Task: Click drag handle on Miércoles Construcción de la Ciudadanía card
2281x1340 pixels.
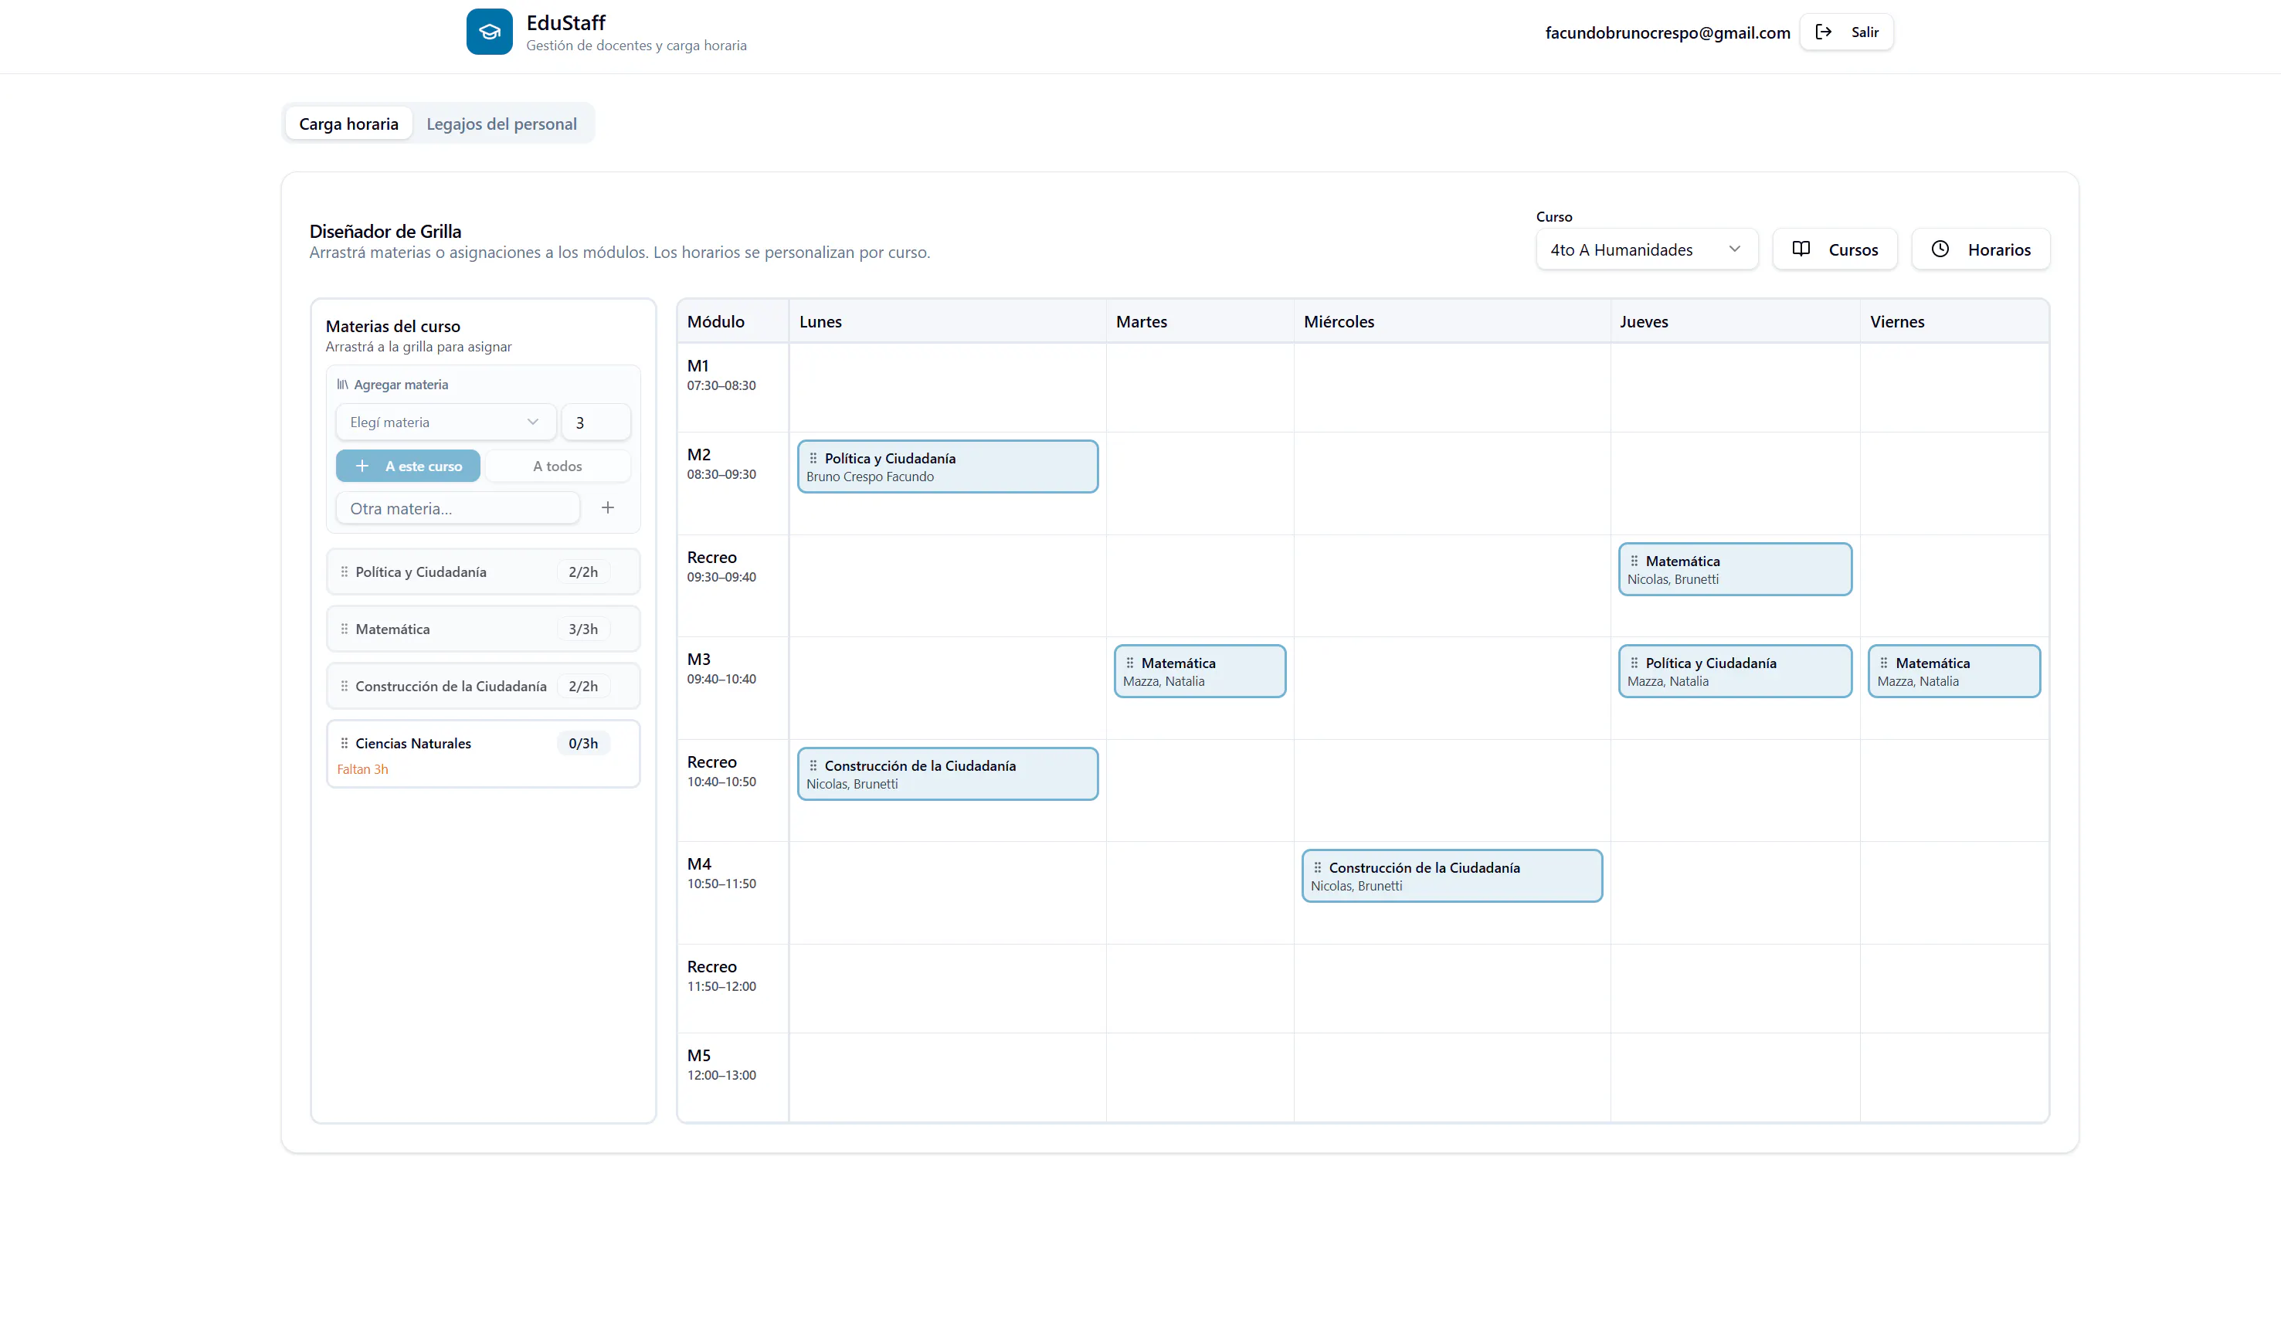Action: [1317, 867]
